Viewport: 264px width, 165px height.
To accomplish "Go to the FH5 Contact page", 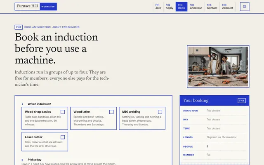I will point(212,7).
